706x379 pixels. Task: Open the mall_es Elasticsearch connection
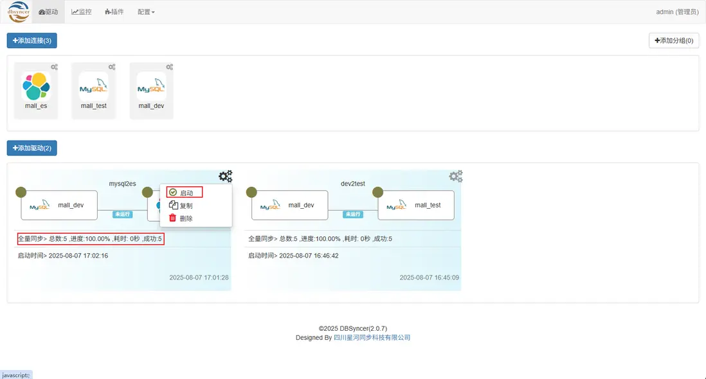(x=36, y=91)
